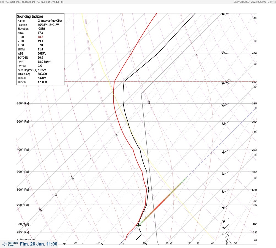The height and width of the screenshot is (248, 276).
Task: Click the TH850 value '4320ft'
Action: (42, 78)
